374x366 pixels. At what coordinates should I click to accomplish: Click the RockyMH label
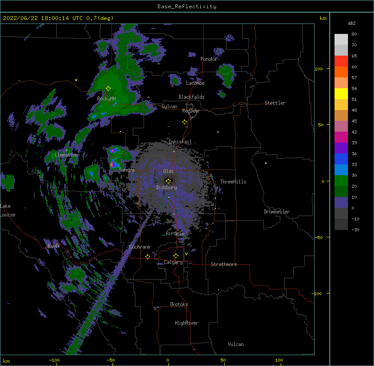(x=106, y=99)
